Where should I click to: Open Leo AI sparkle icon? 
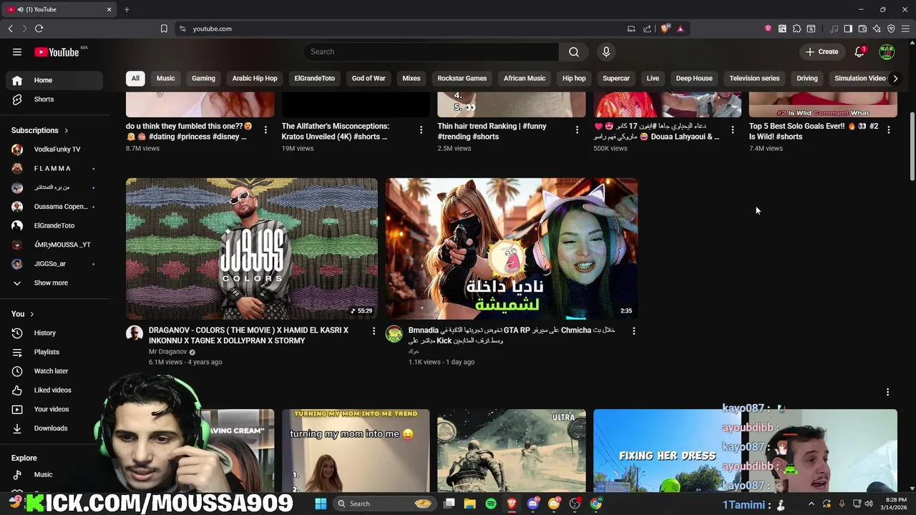coord(877,29)
